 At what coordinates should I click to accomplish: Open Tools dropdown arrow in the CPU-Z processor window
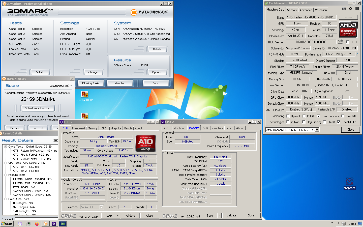tap(118, 216)
